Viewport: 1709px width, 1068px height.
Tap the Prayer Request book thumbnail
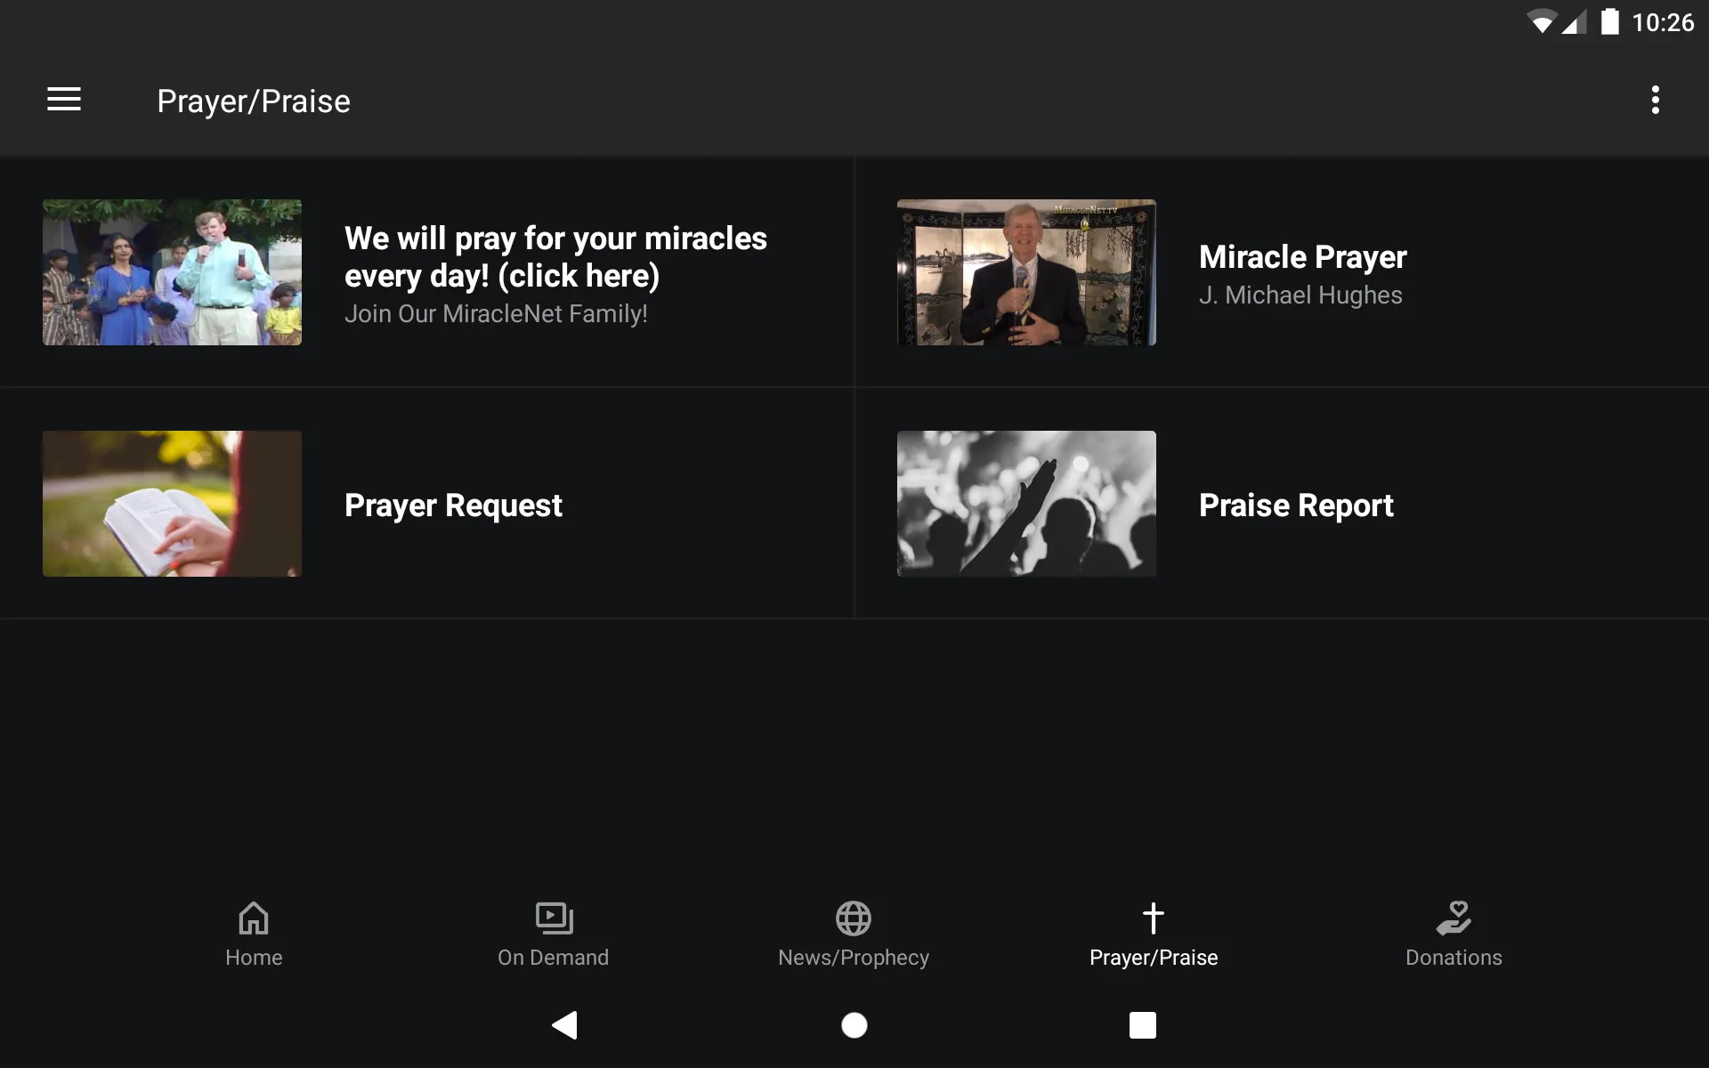pos(173,503)
